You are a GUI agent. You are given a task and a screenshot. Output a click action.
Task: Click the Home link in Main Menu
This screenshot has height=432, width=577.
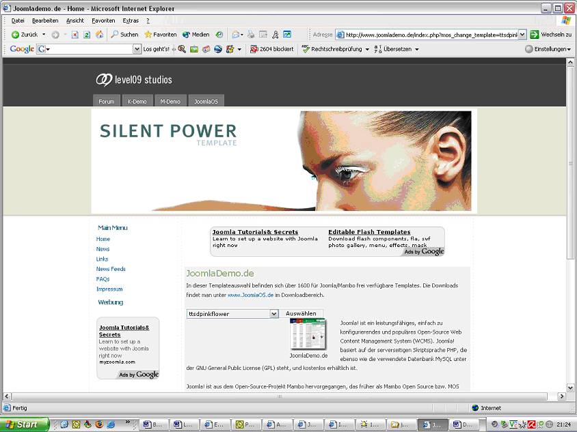103,239
